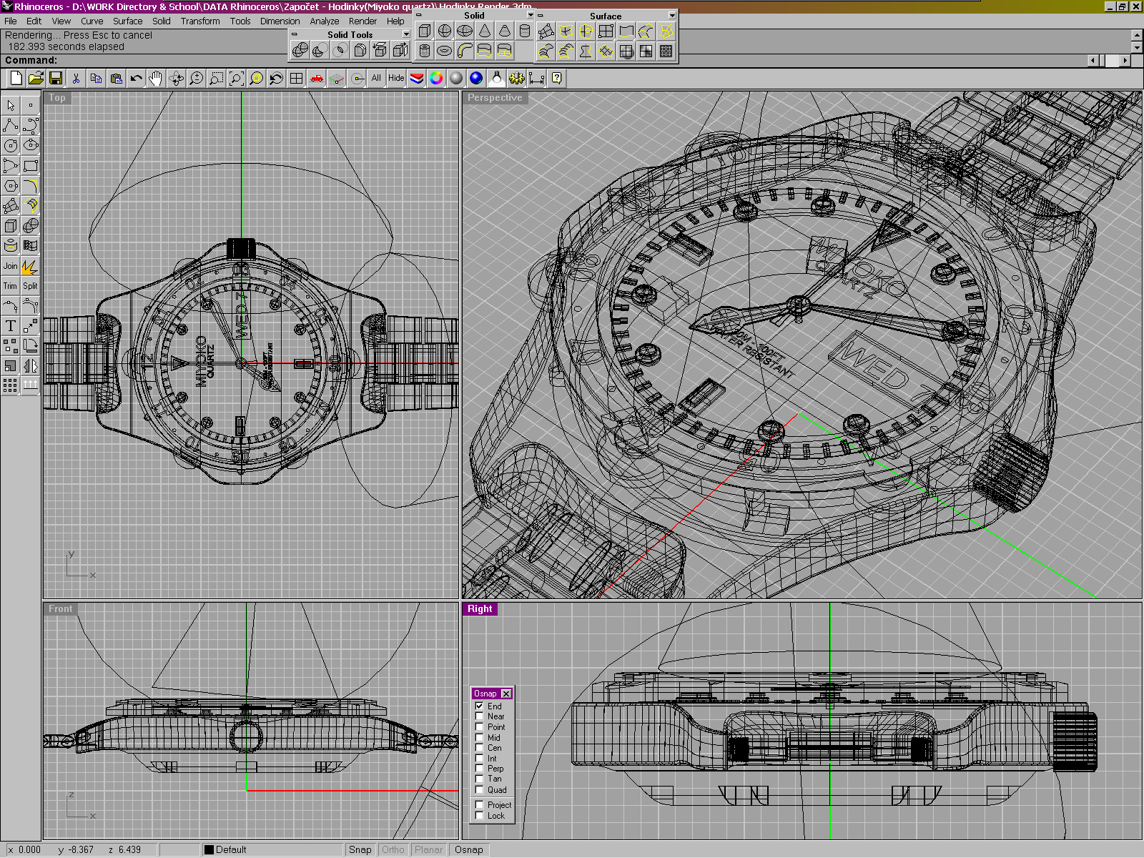Toggle Ortho in the status bar
The height and width of the screenshot is (858, 1144).
click(393, 850)
